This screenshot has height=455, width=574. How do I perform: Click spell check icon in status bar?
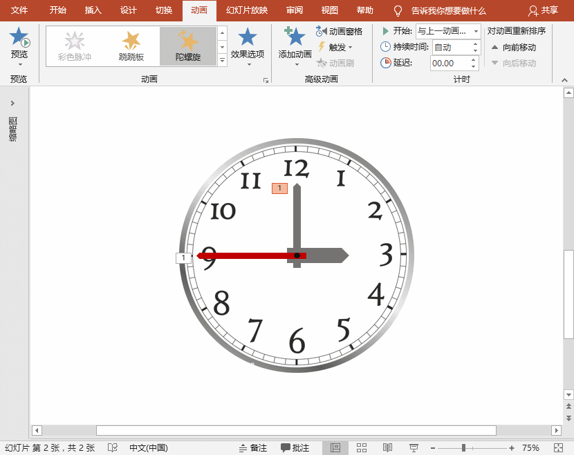click(113, 447)
